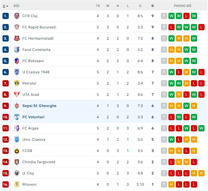Screen dimensions: 208x191
Task: Click the green W badge in Univ. Craiova's form
Action: click(x=172, y=140)
